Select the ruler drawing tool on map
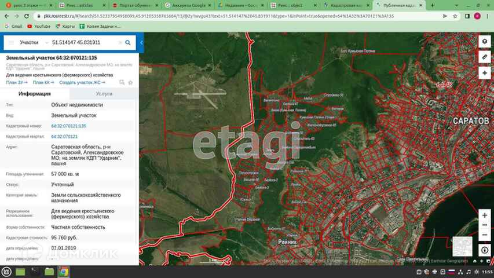The width and height of the screenshot is (494, 278). (x=485, y=57)
